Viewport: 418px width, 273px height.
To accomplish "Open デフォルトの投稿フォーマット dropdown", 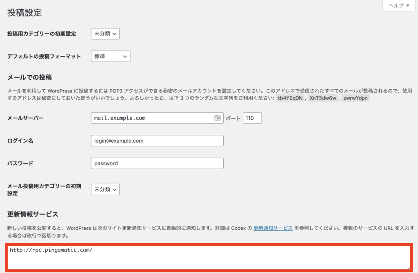I will 111,56.
